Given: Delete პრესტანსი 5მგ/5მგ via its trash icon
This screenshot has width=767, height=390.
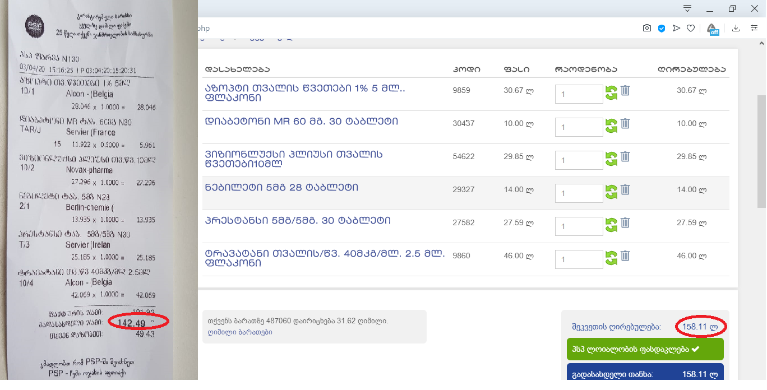Looking at the screenshot, I should (x=624, y=224).
